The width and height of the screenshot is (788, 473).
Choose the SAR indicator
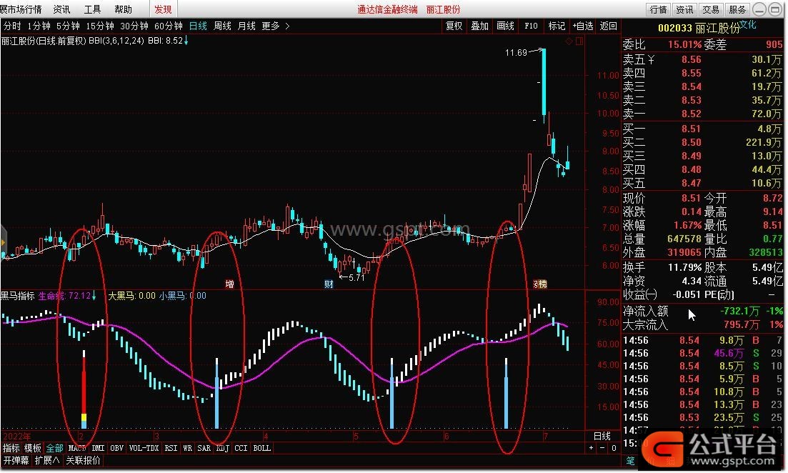[204, 448]
